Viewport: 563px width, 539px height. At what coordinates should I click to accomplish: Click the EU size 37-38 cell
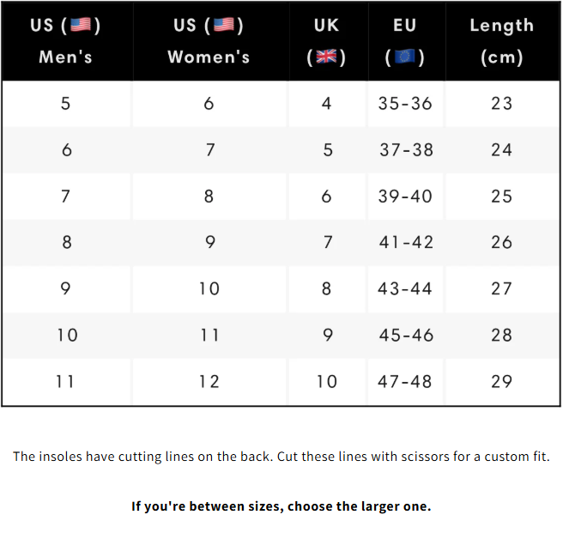406,150
